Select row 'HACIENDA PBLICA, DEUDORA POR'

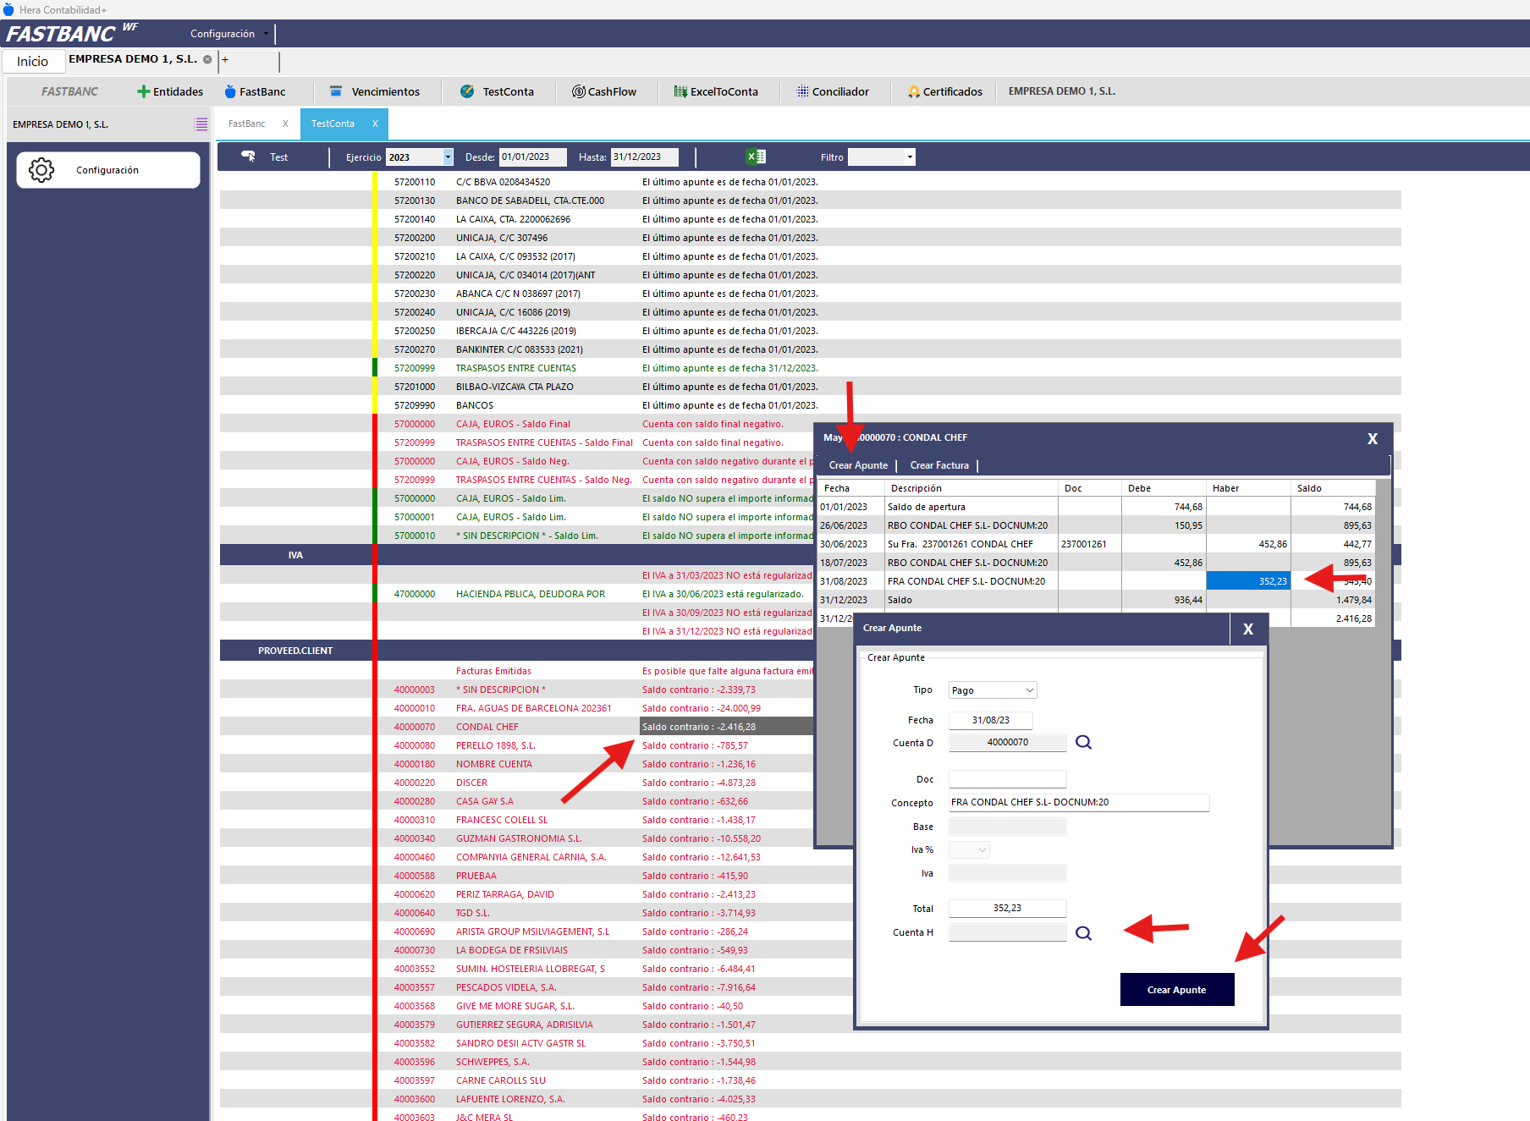[x=517, y=594]
